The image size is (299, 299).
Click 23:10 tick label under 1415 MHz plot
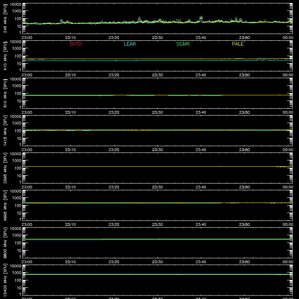tap(70, 150)
